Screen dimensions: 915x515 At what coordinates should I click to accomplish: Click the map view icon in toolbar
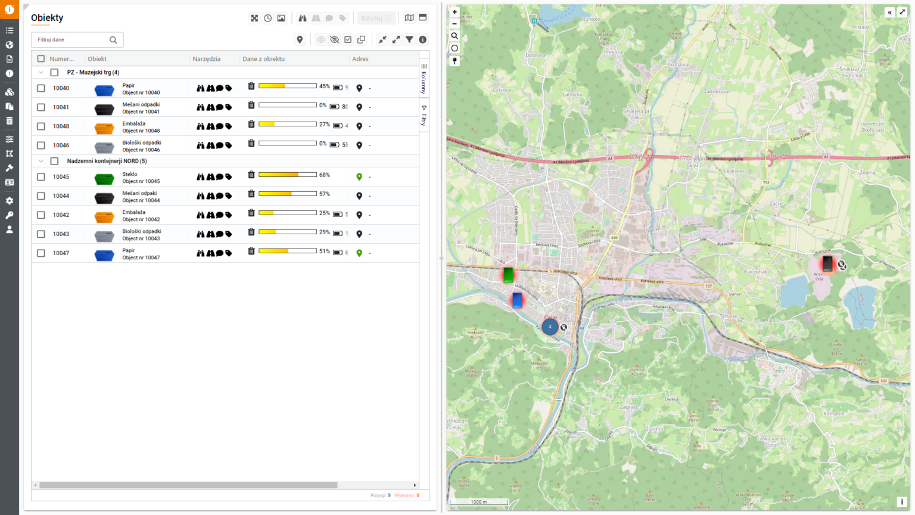[409, 18]
